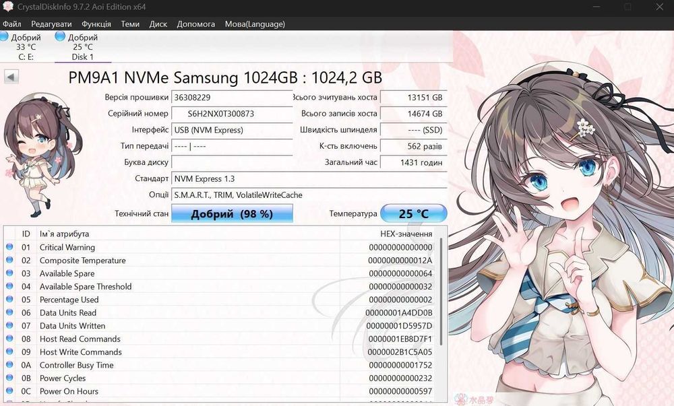Click the total host writes value 14674 GB
Screen dimensions: 674x406
pos(414,114)
